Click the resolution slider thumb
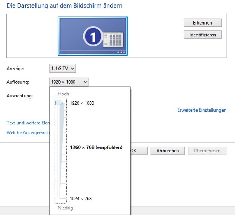This screenshot has height=215, width=235. click(59, 103)
